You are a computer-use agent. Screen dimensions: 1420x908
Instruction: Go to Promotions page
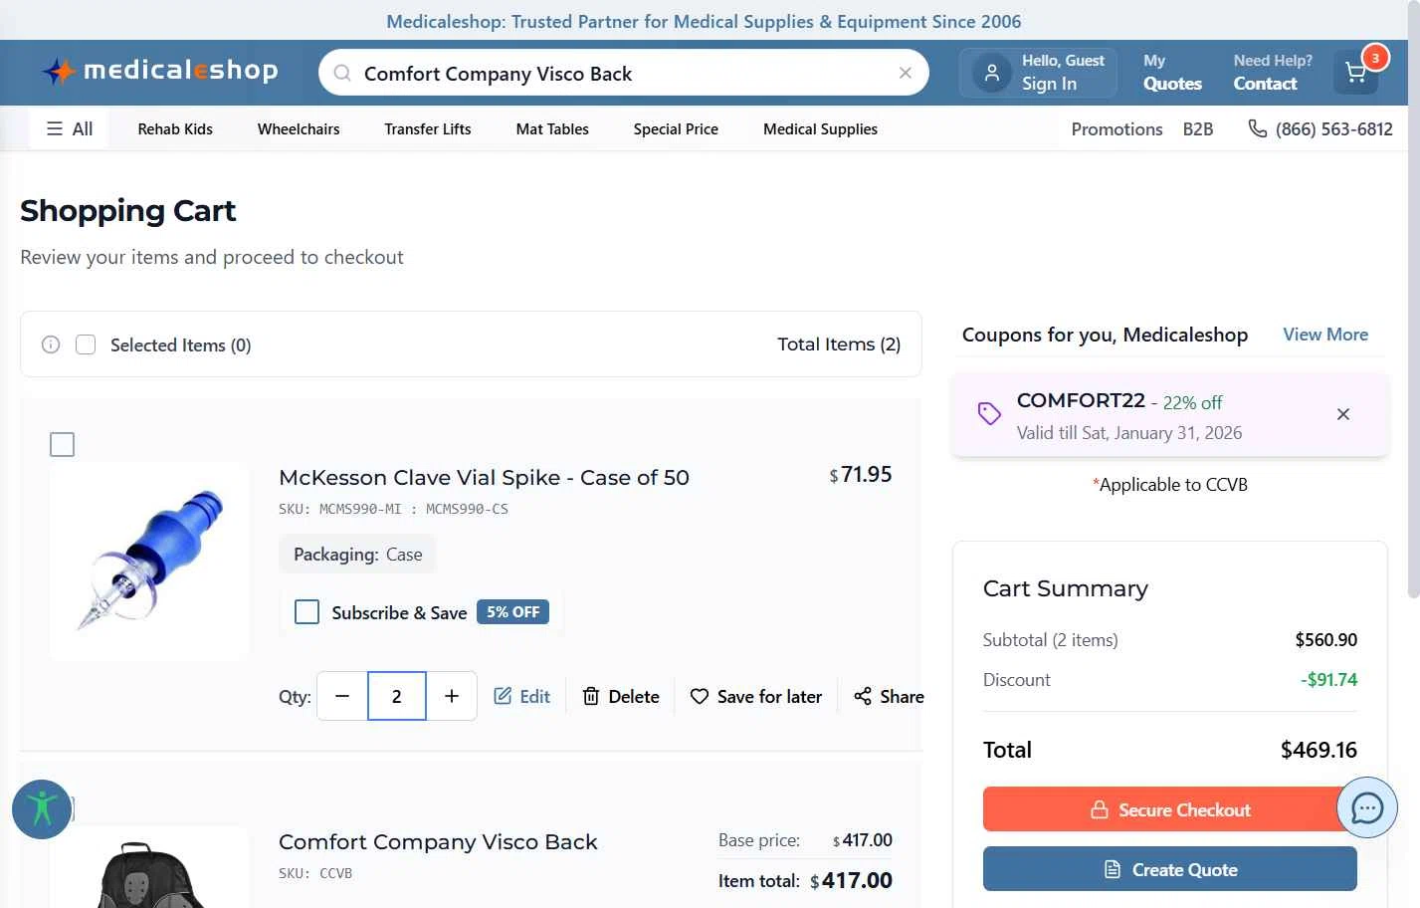[x=1116, y=128]
